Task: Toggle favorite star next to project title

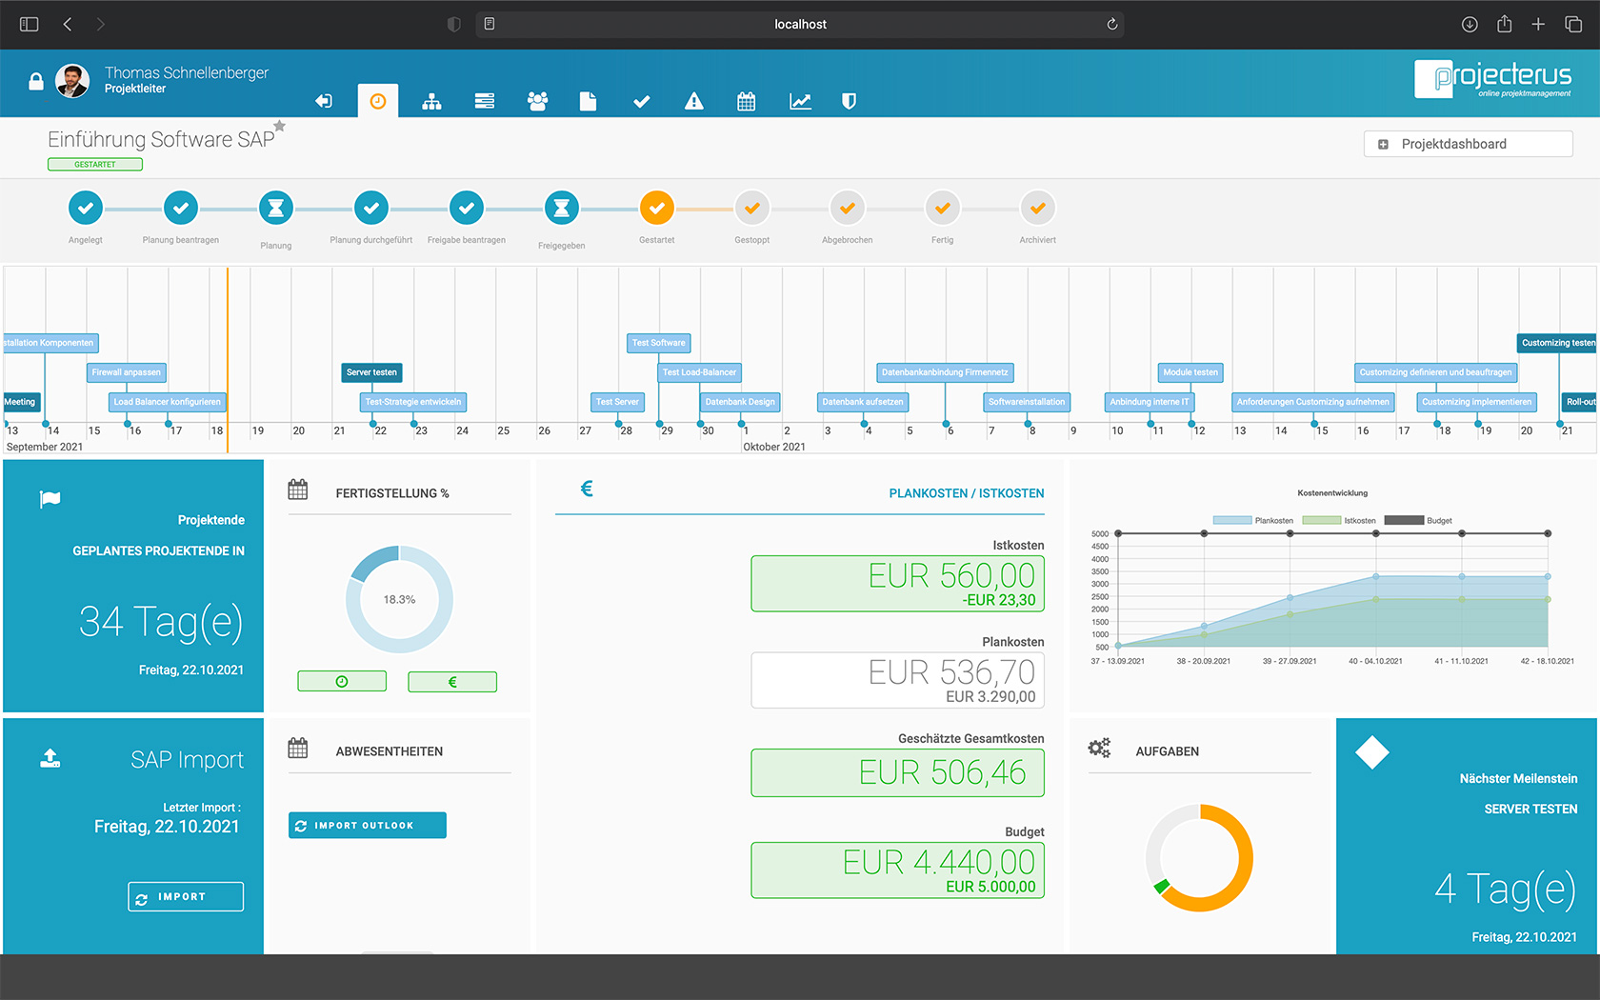Action: [280, 126]
